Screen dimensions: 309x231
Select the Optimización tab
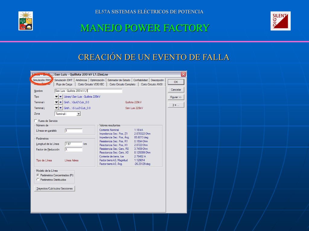click(97, 80)
